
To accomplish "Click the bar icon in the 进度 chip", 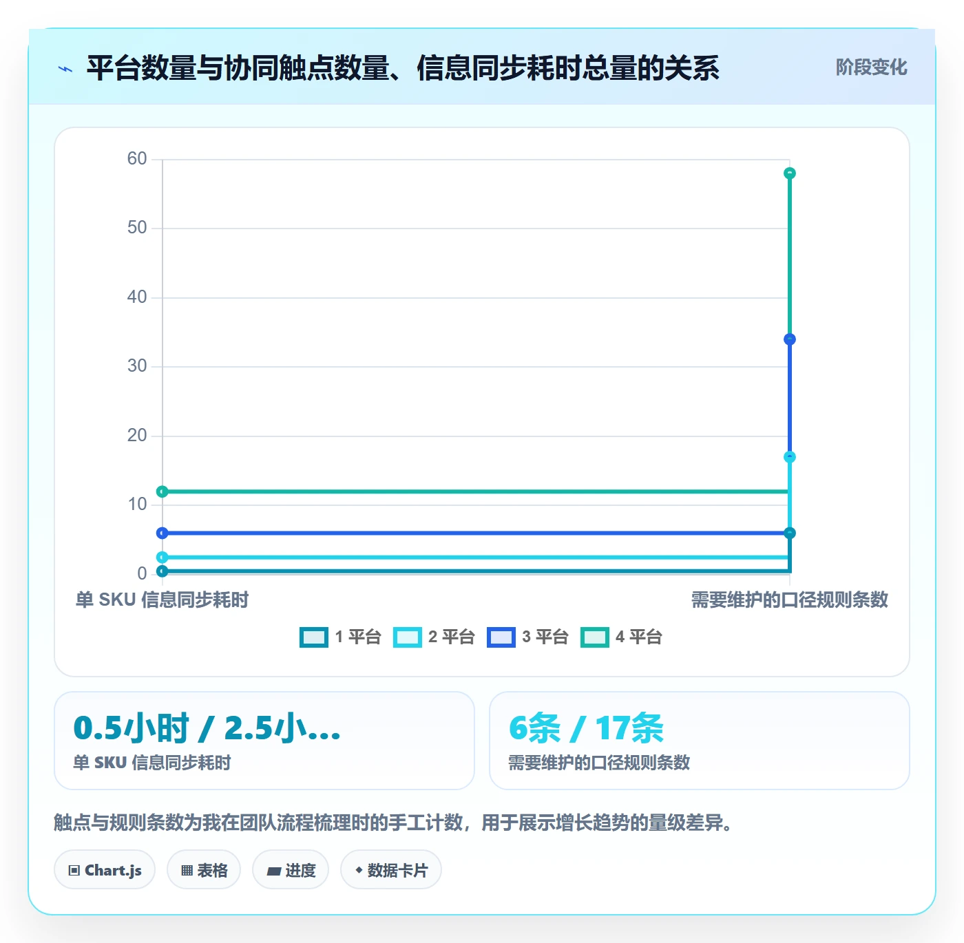I will click(x=273, y=871).
